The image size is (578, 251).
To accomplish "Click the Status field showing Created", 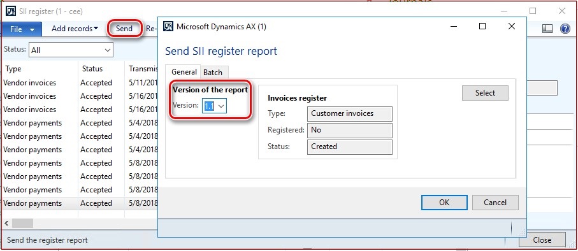I will 349,147.
